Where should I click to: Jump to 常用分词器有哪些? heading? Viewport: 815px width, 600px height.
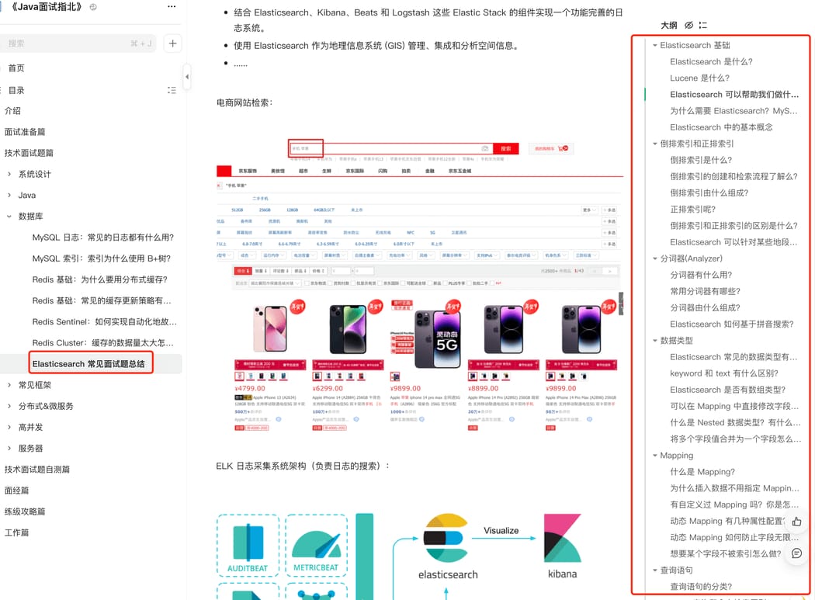705,291
